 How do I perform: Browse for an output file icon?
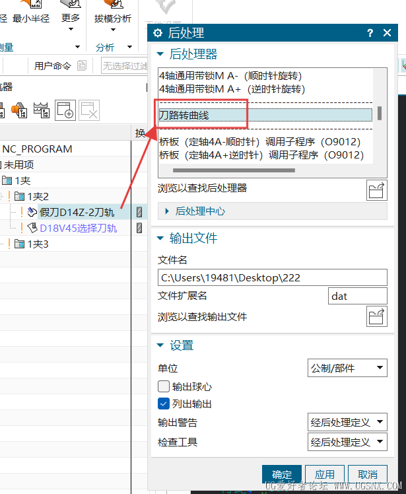click(377, 316)
